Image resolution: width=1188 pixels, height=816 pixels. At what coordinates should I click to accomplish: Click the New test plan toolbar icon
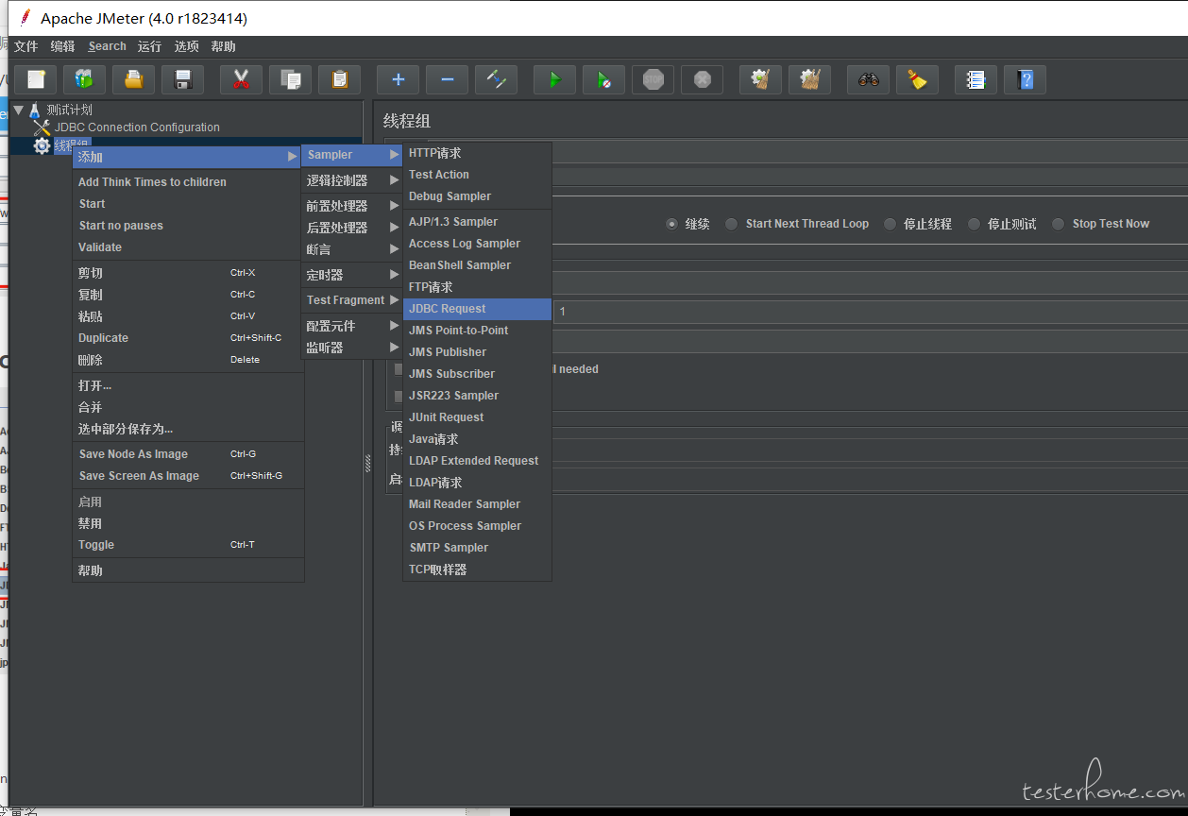(36, 80)
